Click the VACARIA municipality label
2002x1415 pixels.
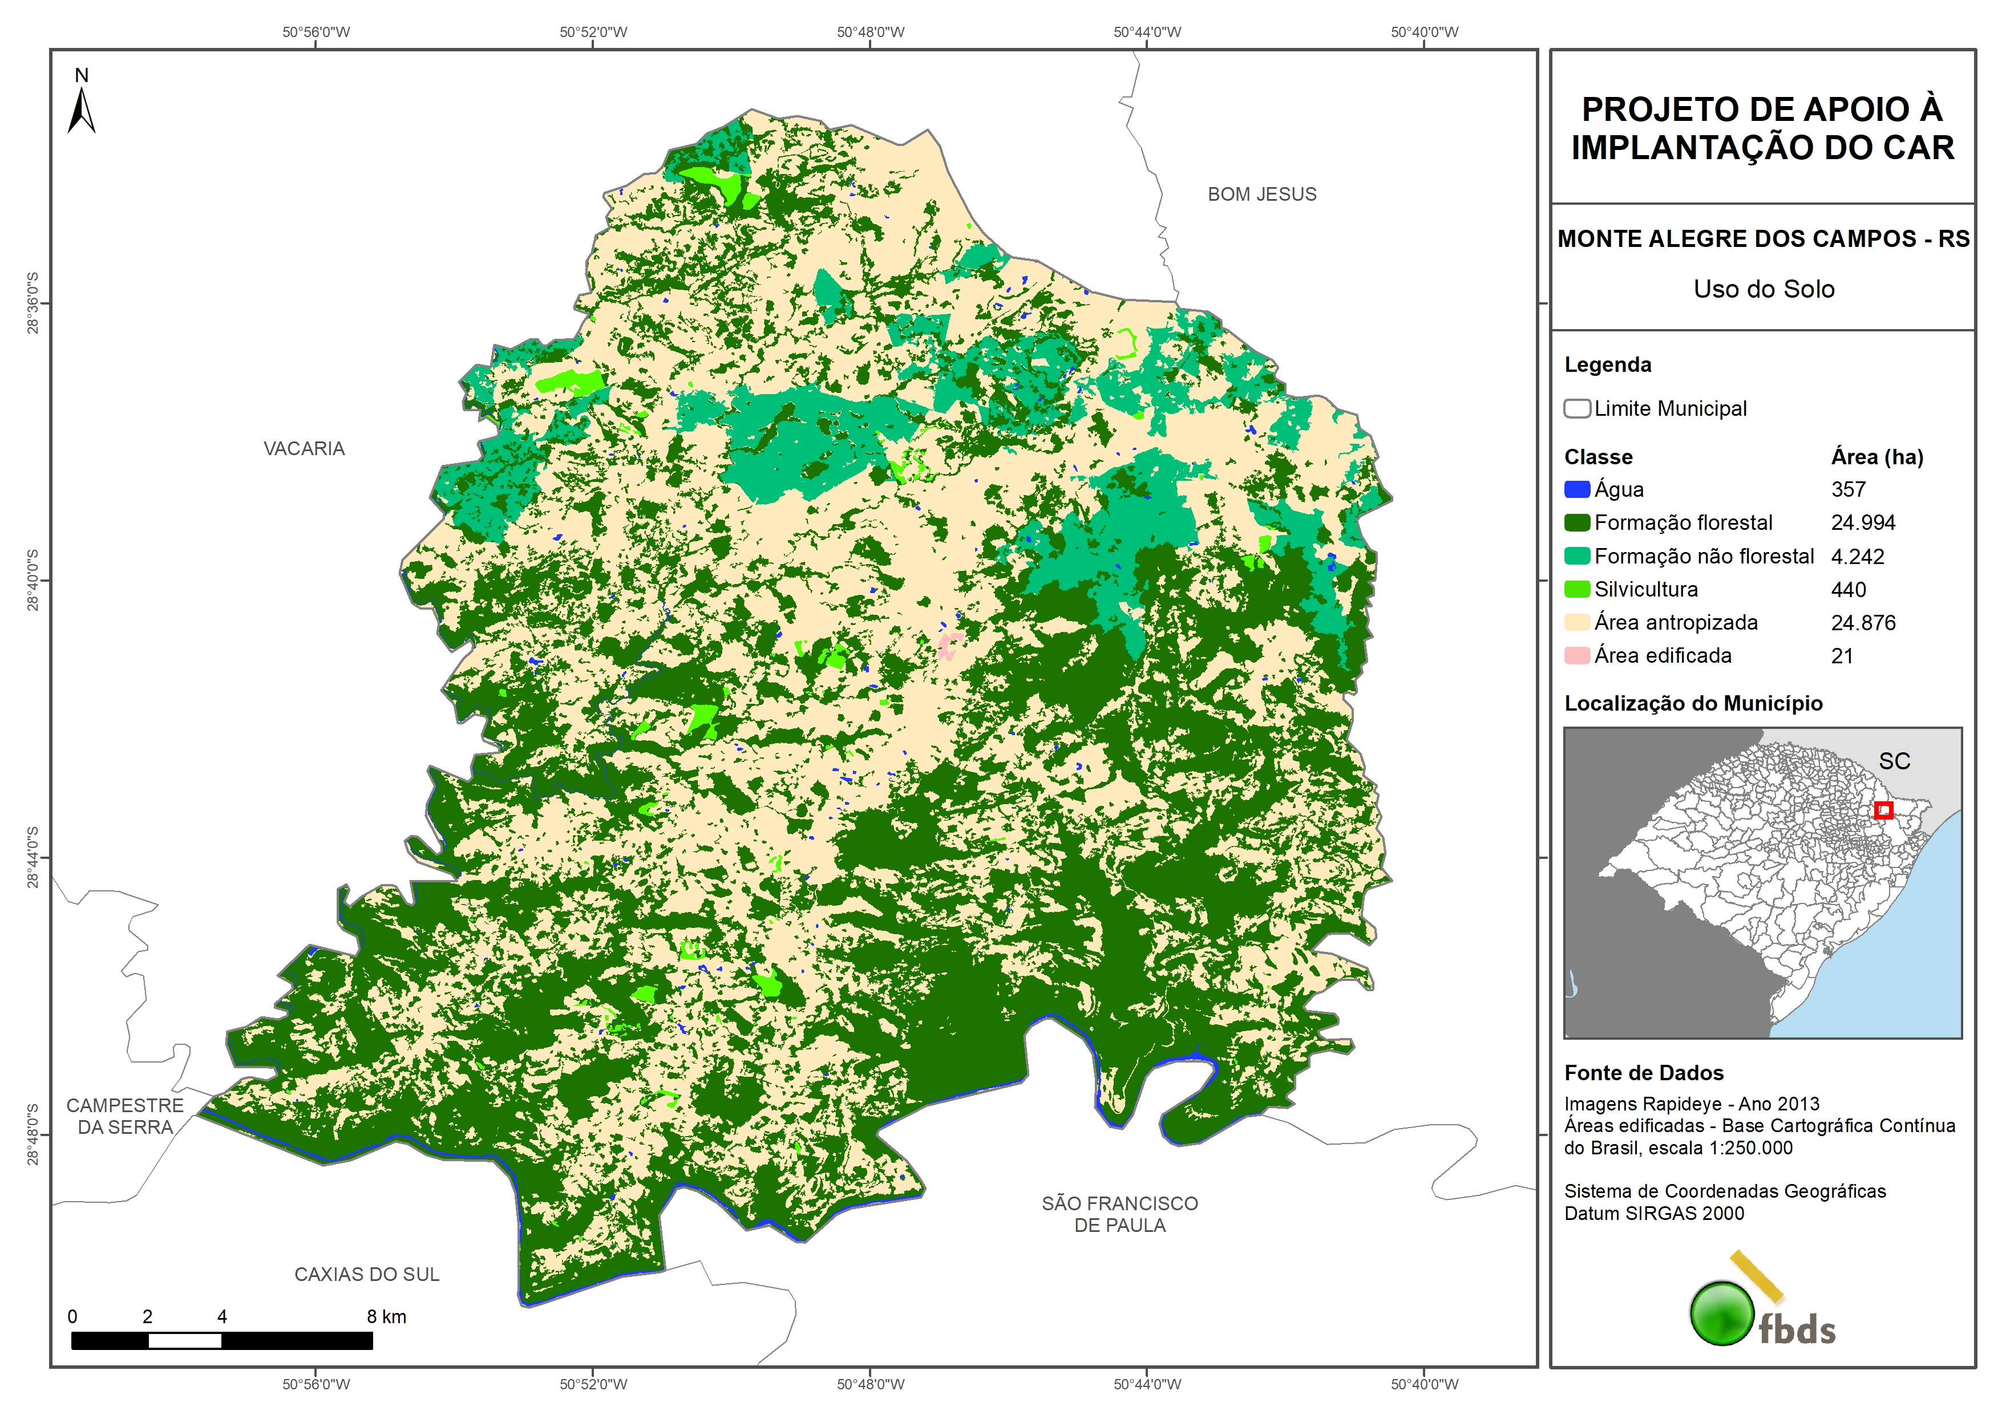pyautogui.click(x=304, y=449)
